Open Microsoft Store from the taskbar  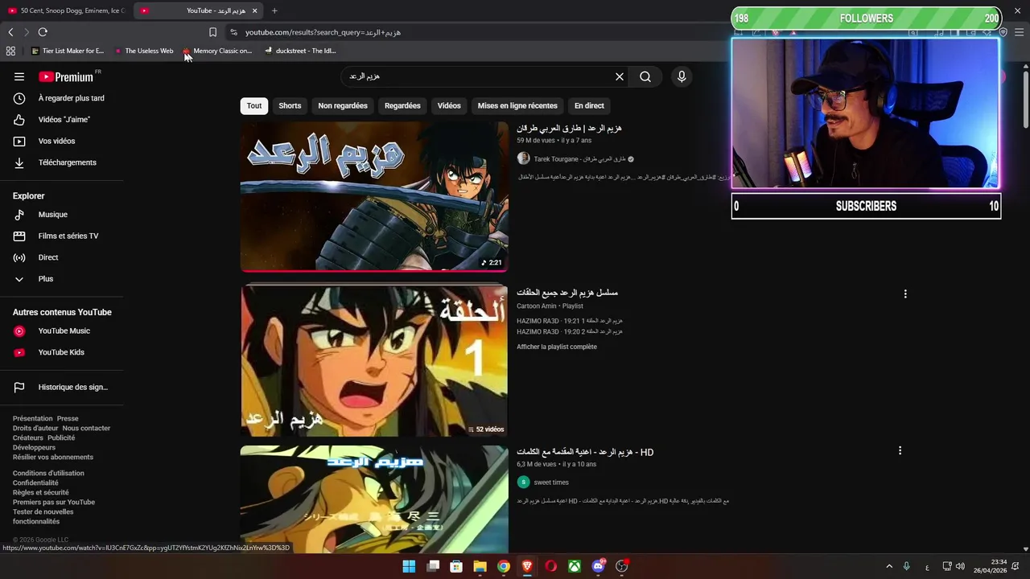pyautogui.click(x=456, y=566)
